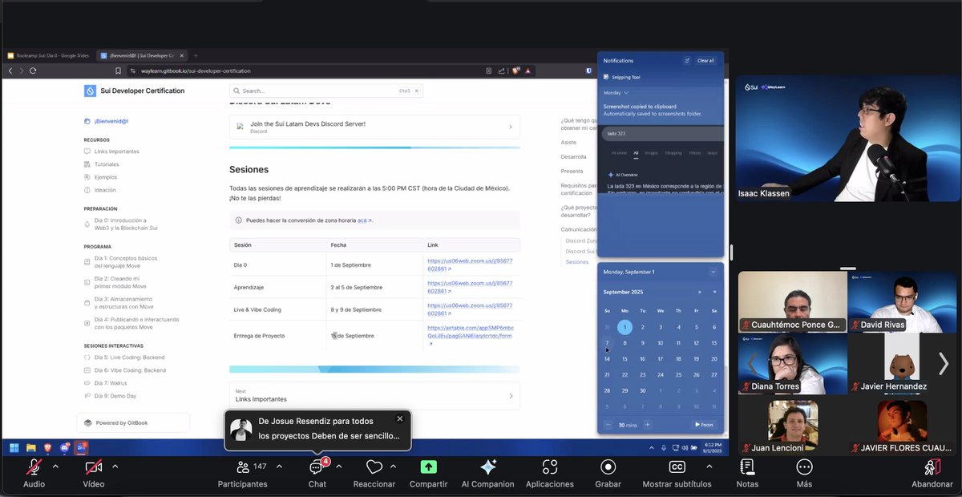Screen dimensions: 962x497
Task: Open Día 7: Walrus in sidebar
Action: (x=111, y=383)
